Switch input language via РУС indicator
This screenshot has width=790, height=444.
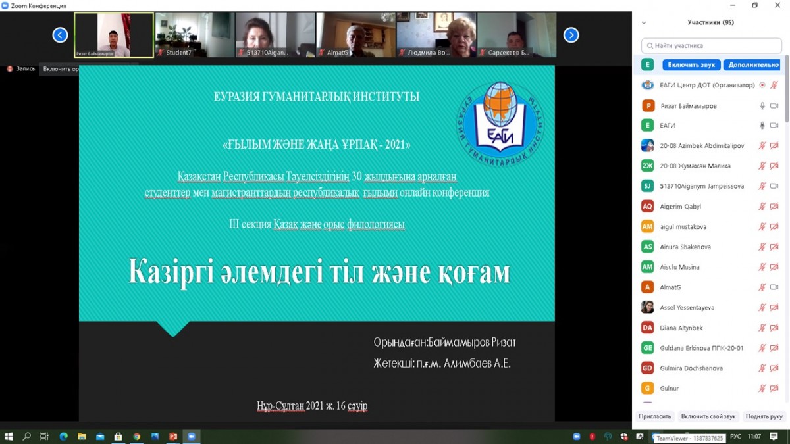[735, 437]
